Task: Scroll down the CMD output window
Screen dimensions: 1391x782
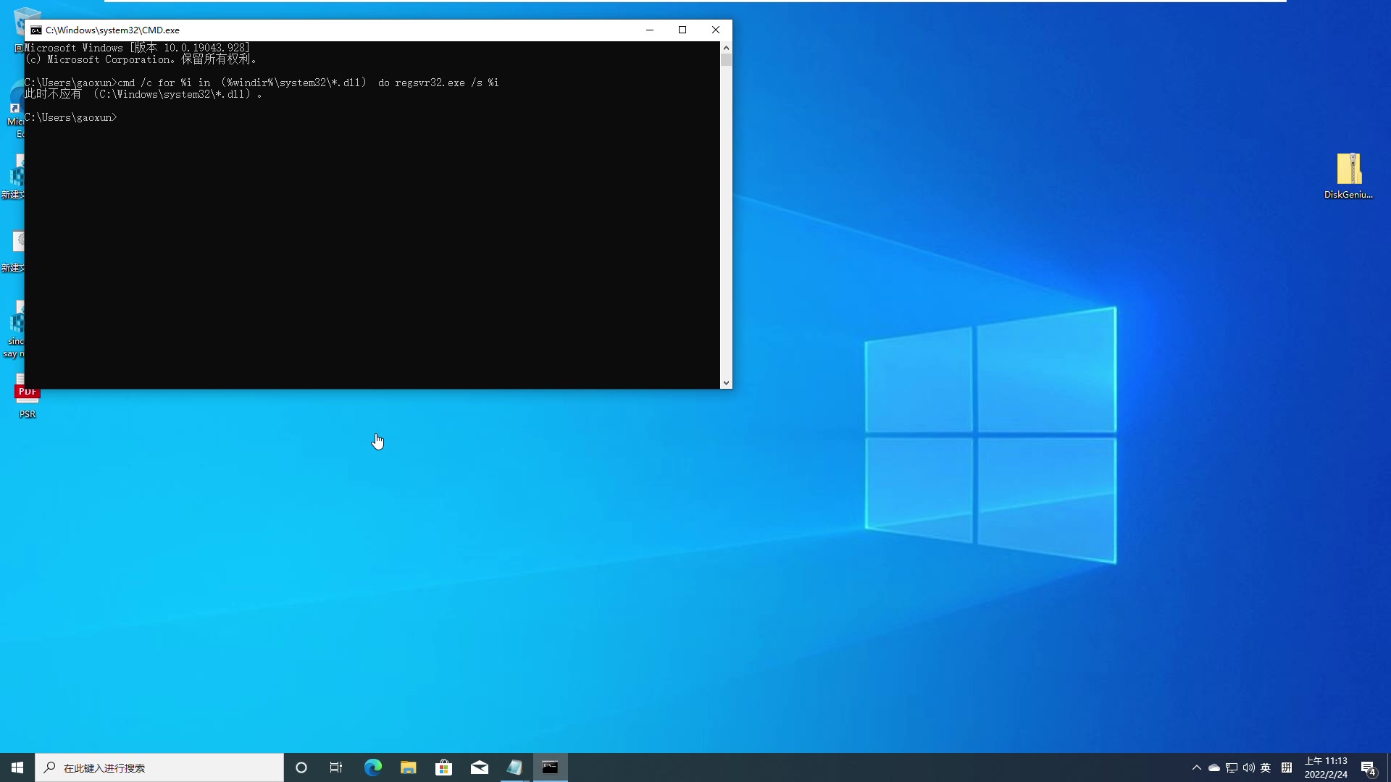Action: (x=726, y=382)
